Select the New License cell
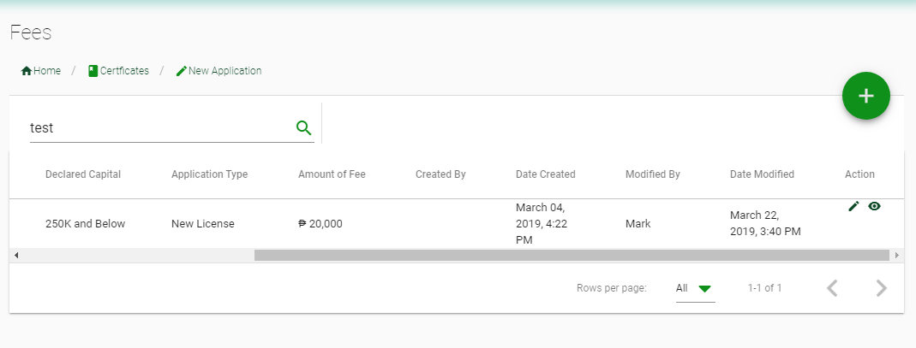 click(203, 224)
